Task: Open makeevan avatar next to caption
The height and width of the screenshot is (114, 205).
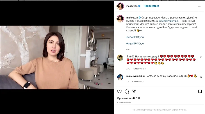Action: (x=120, y=19)
